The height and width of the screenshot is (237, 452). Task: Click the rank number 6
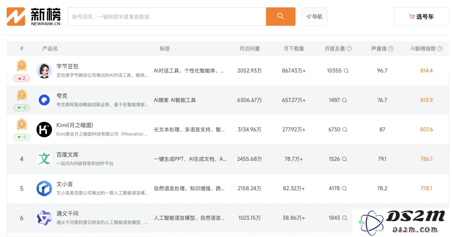click(22, 218)
